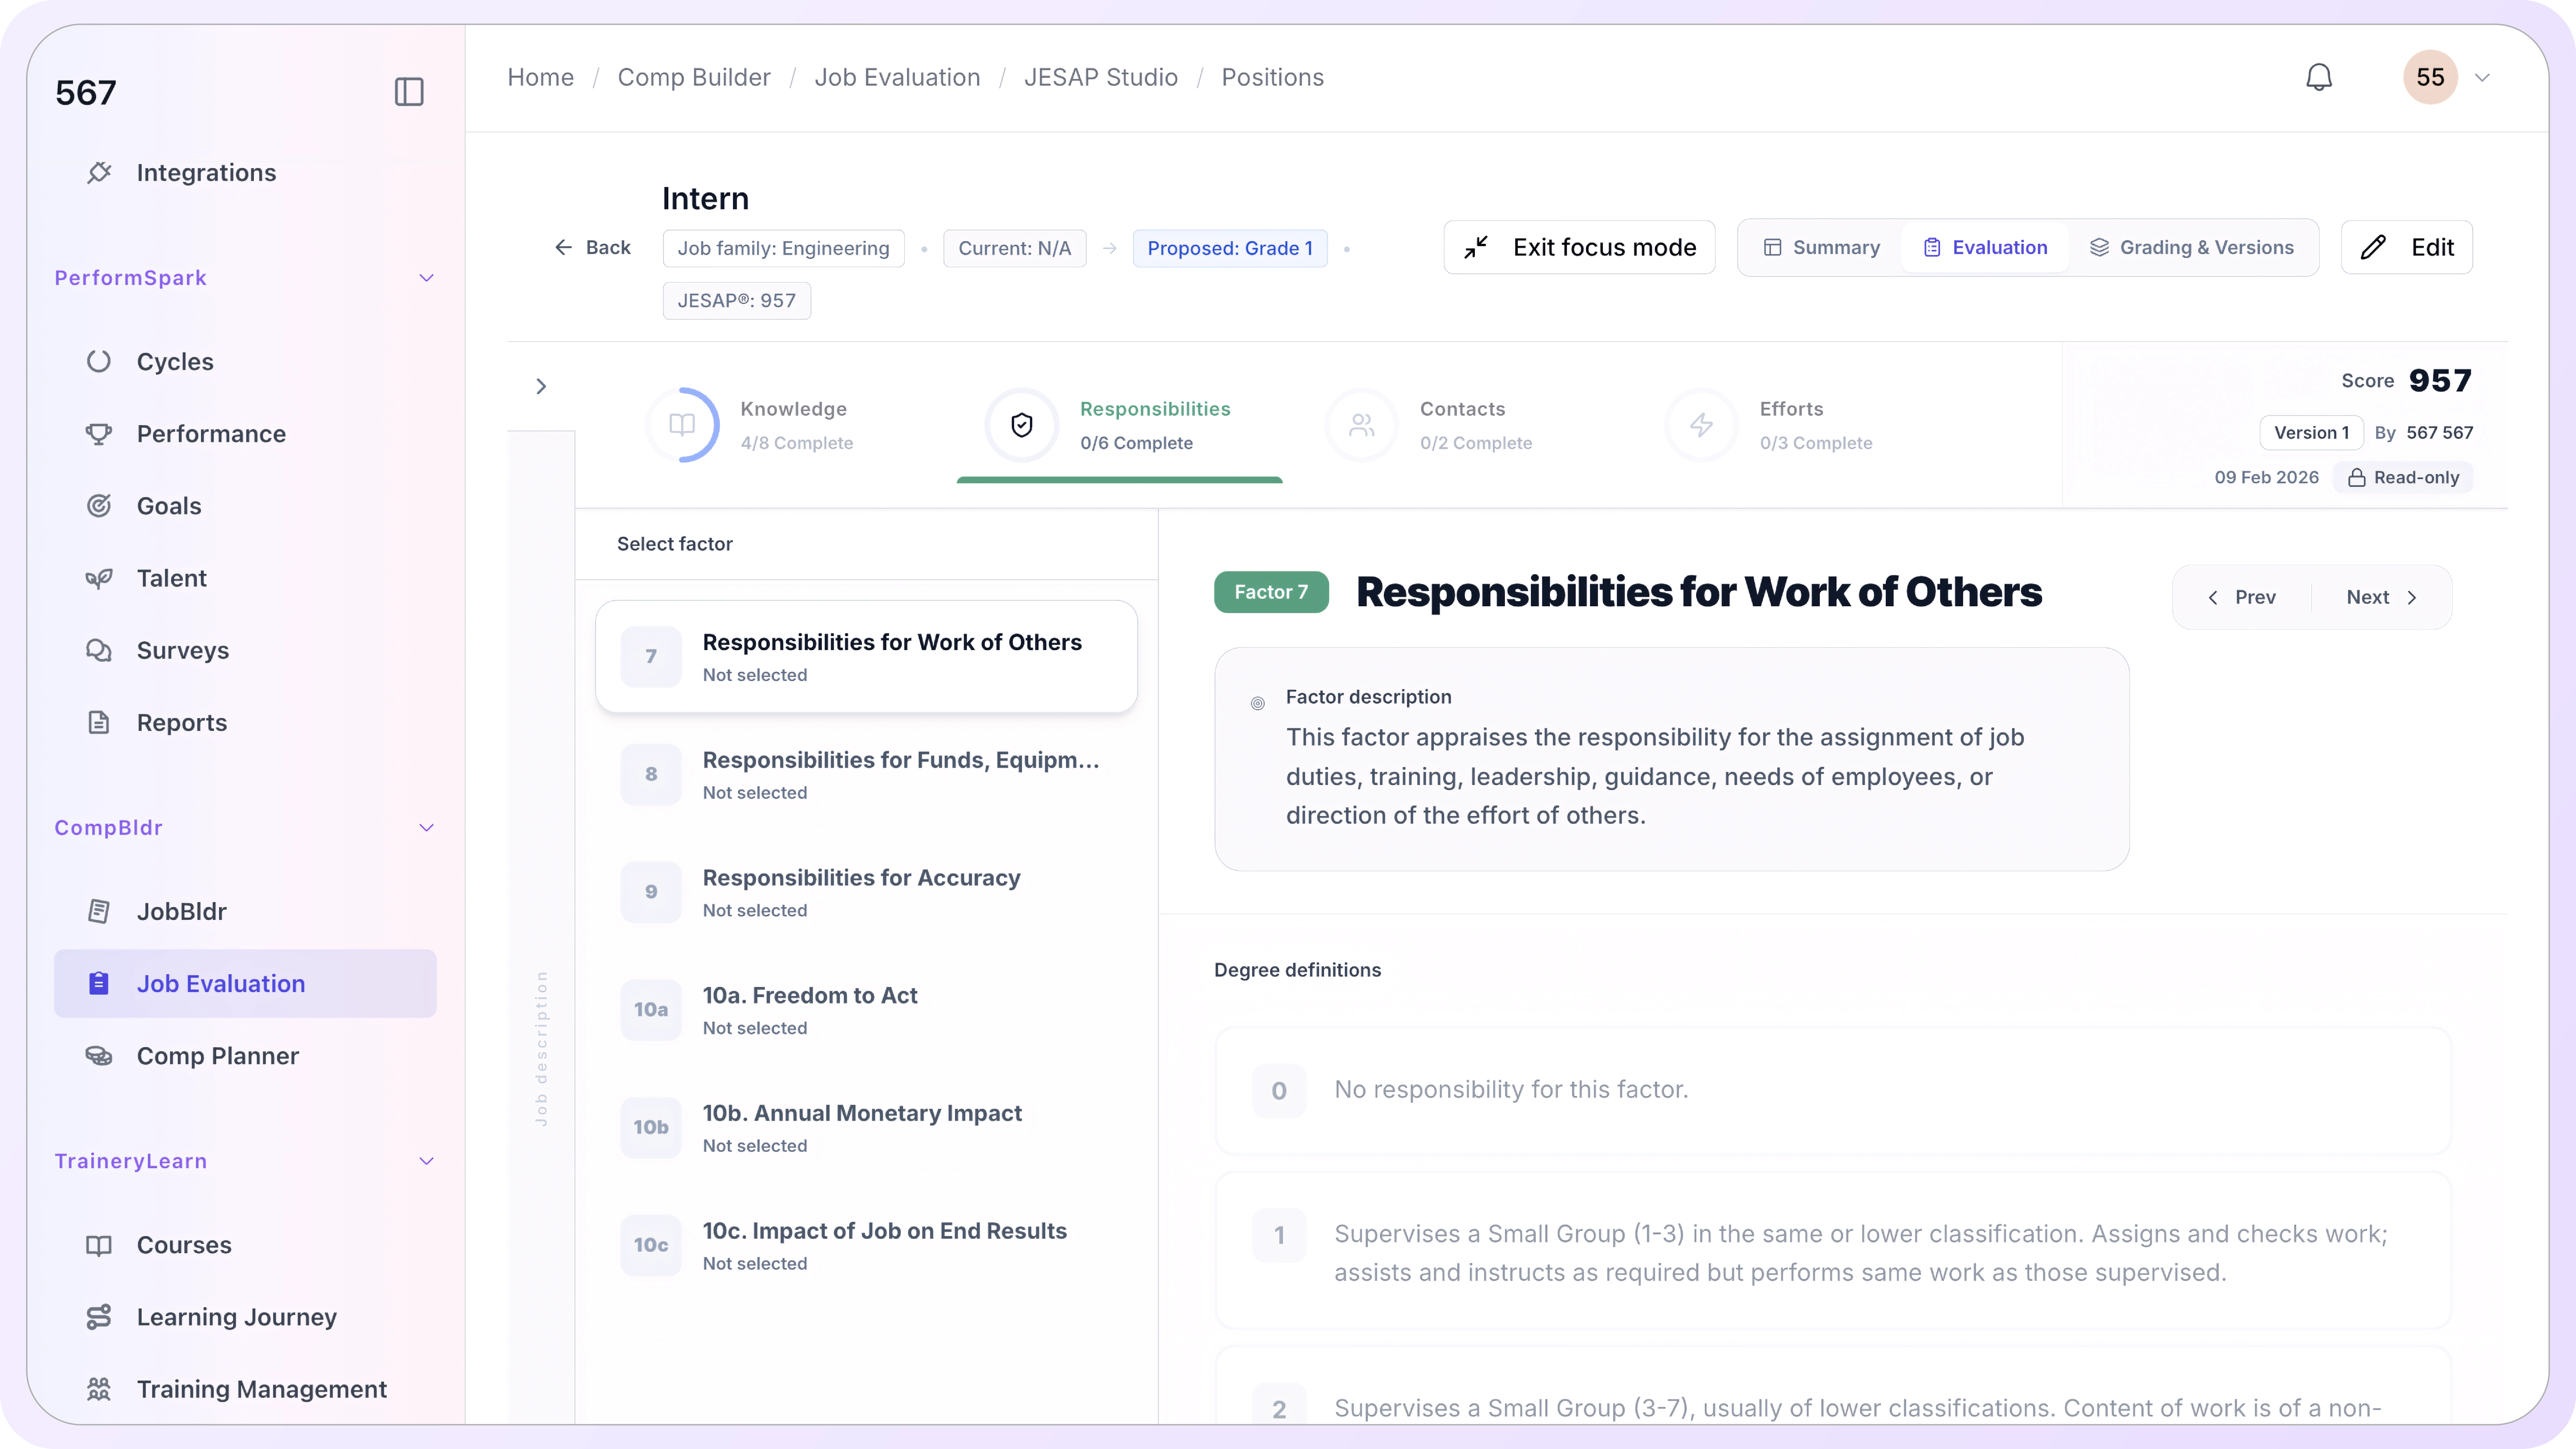Click the Comp Planner coins icon

99,1056
